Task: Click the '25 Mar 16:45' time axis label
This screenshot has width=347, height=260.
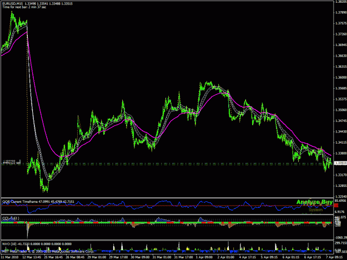Action: [x=53, y=257]
